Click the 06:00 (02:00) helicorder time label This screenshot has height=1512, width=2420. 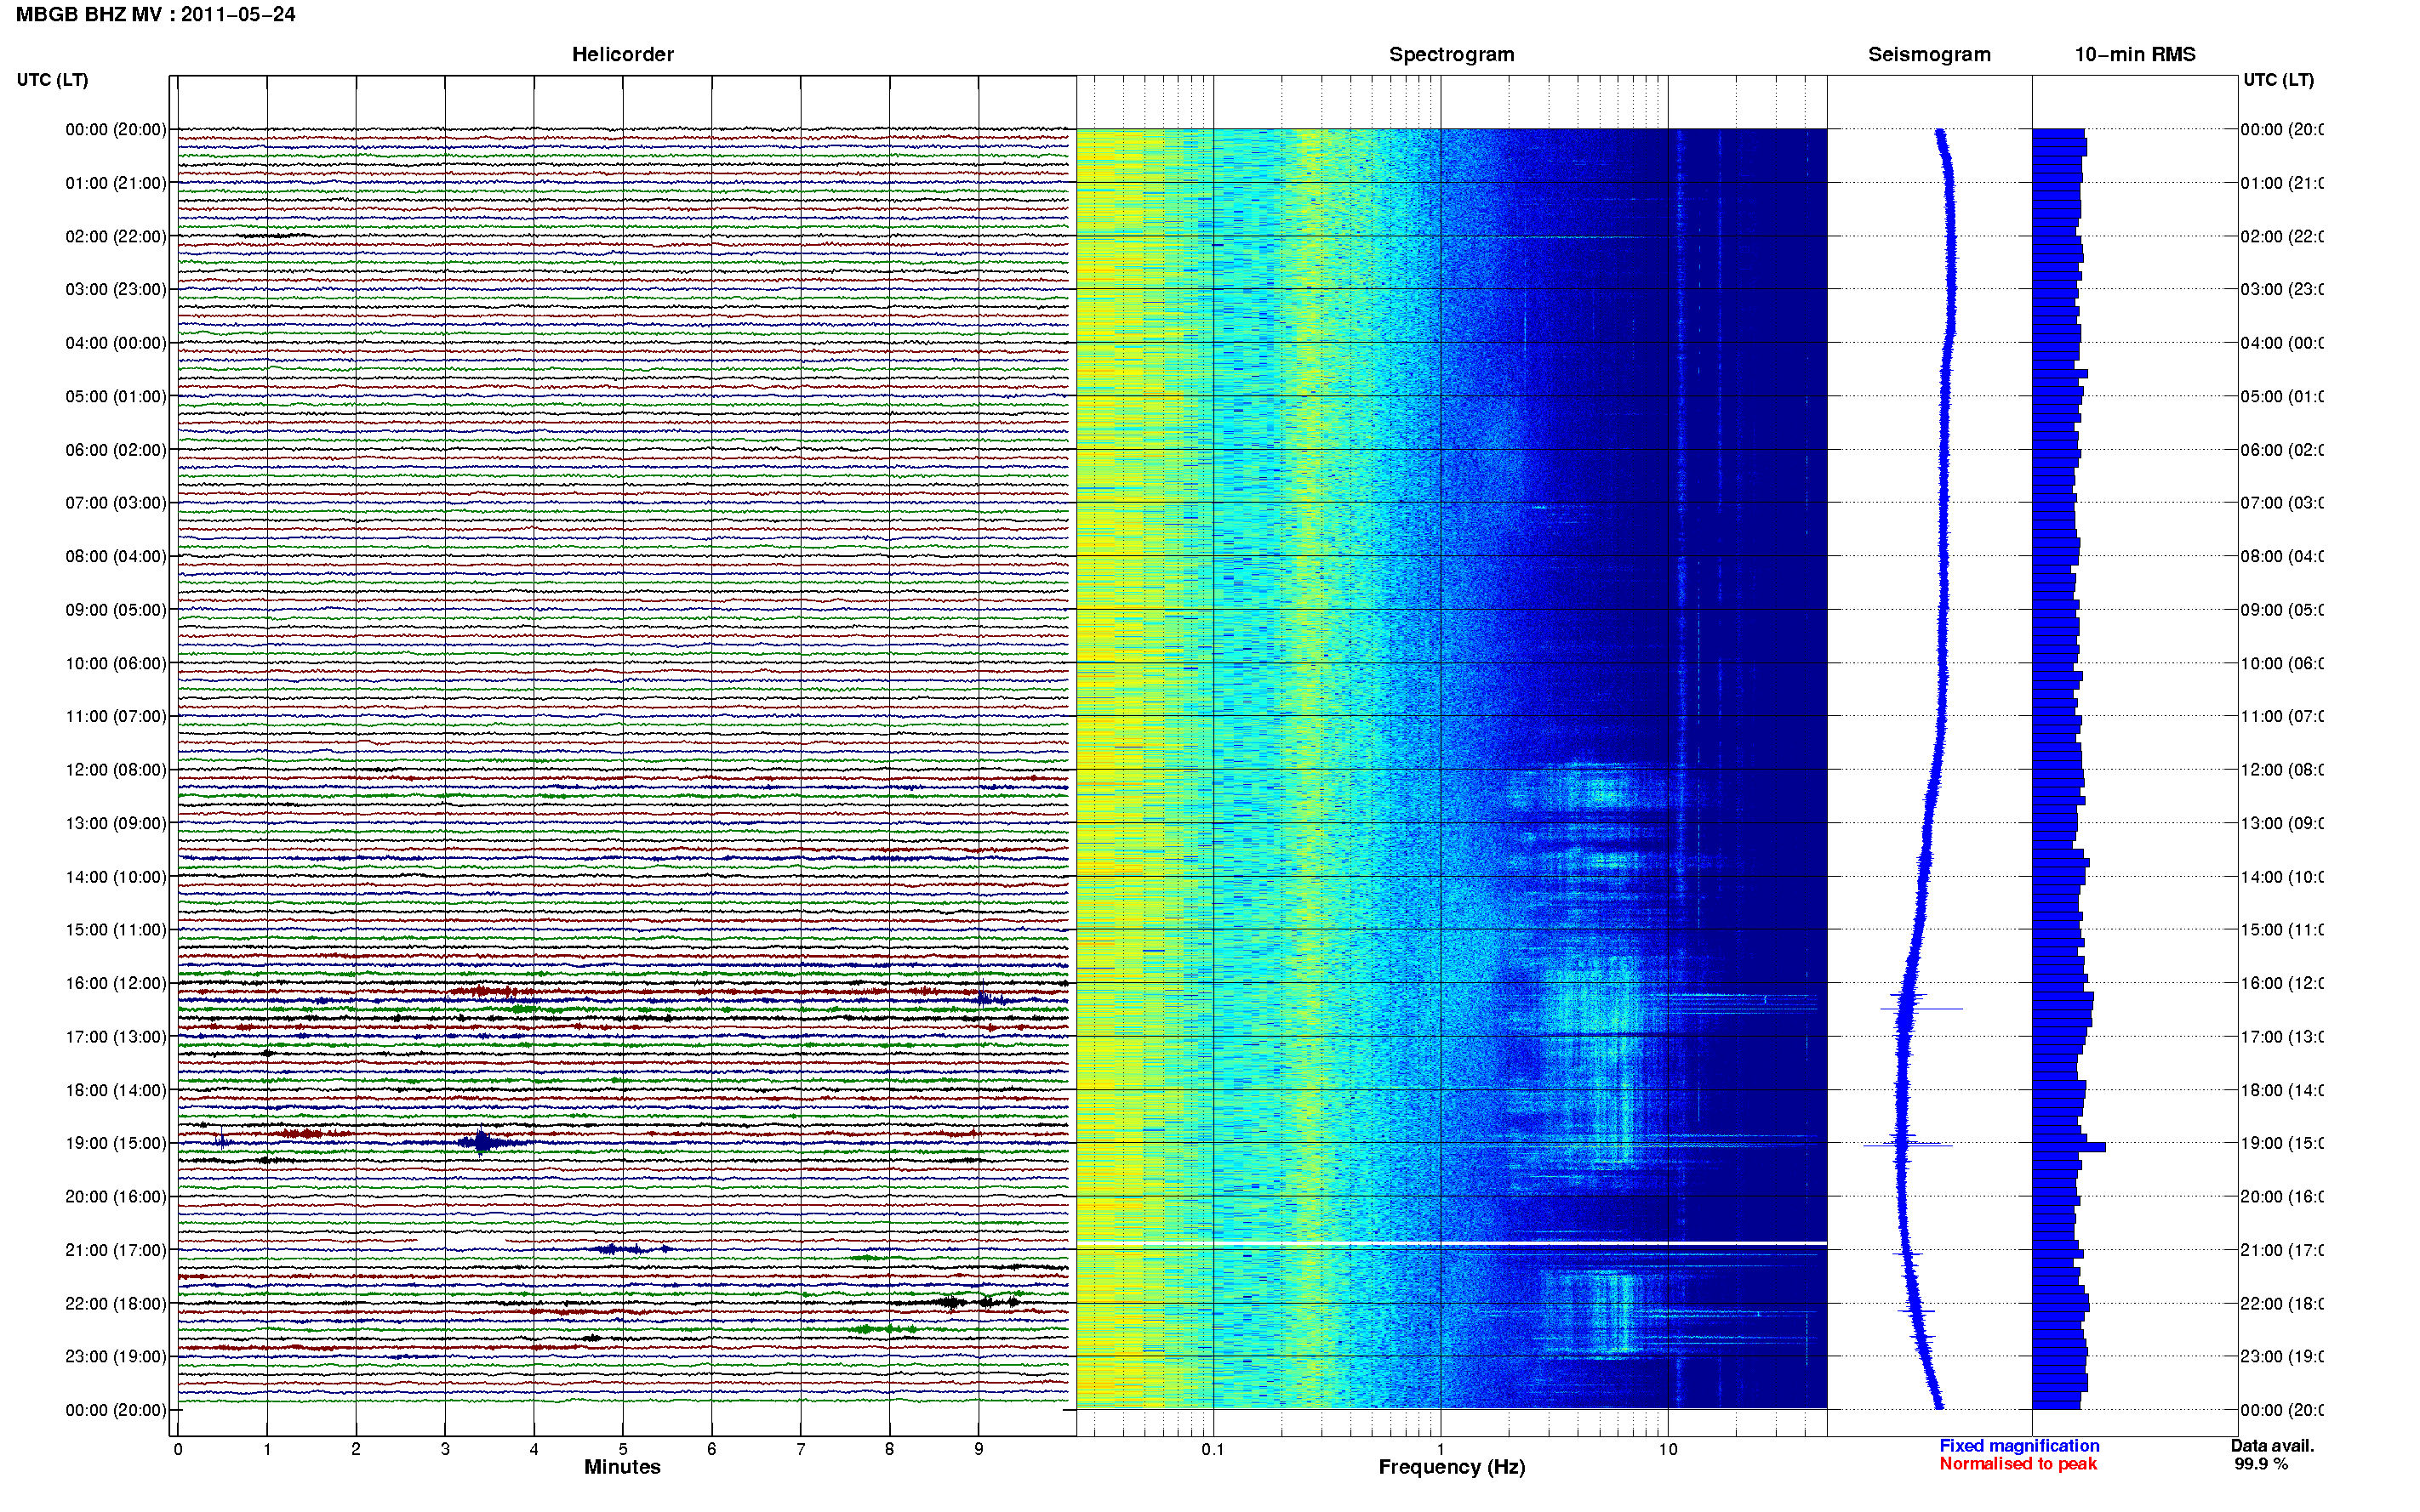(x=116, y=450)
